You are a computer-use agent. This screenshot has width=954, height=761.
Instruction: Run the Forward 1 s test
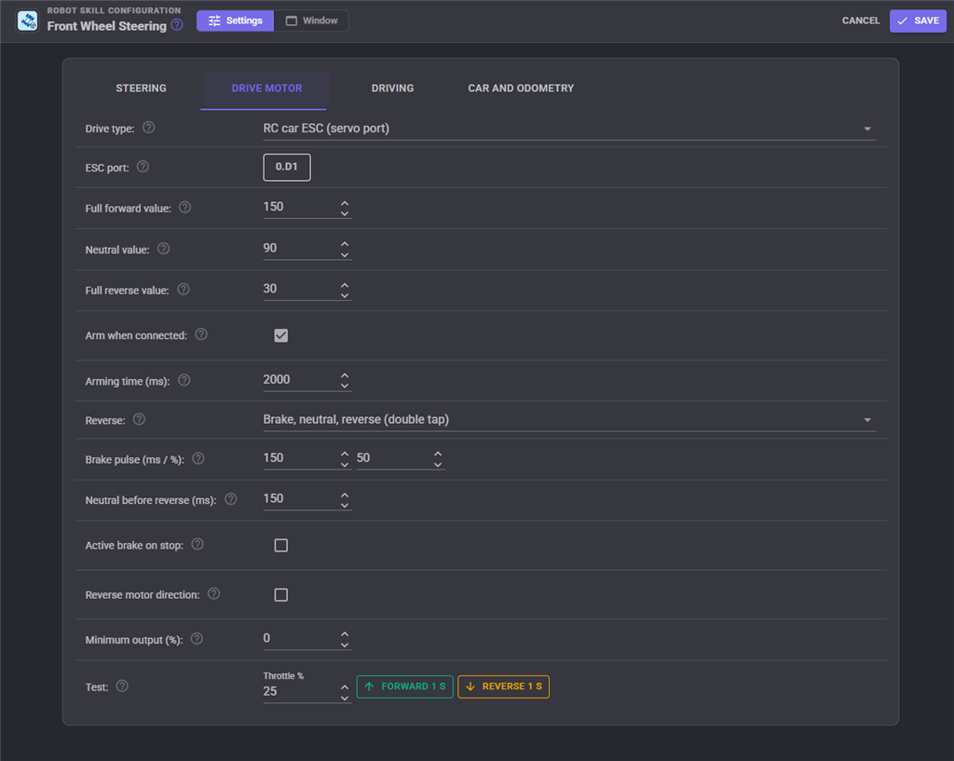404,686
